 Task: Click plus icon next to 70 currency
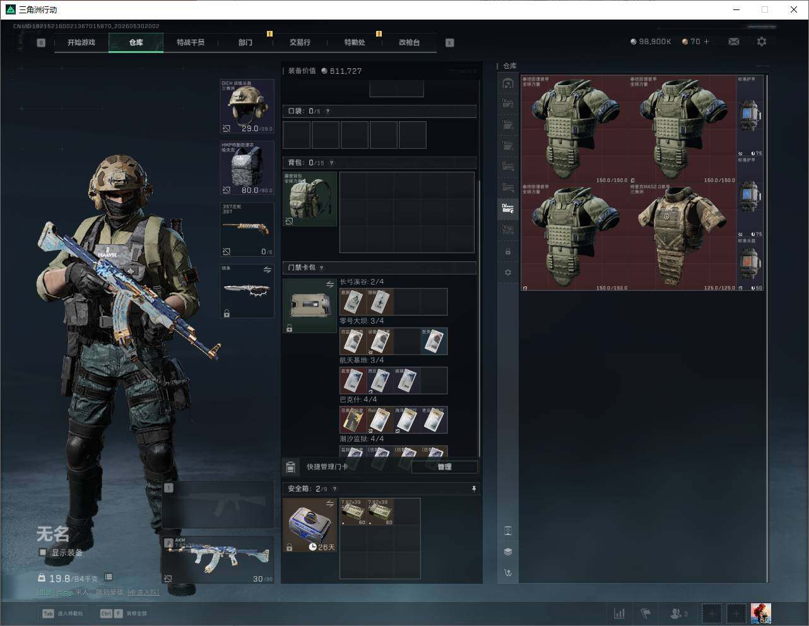pos(706,42)
